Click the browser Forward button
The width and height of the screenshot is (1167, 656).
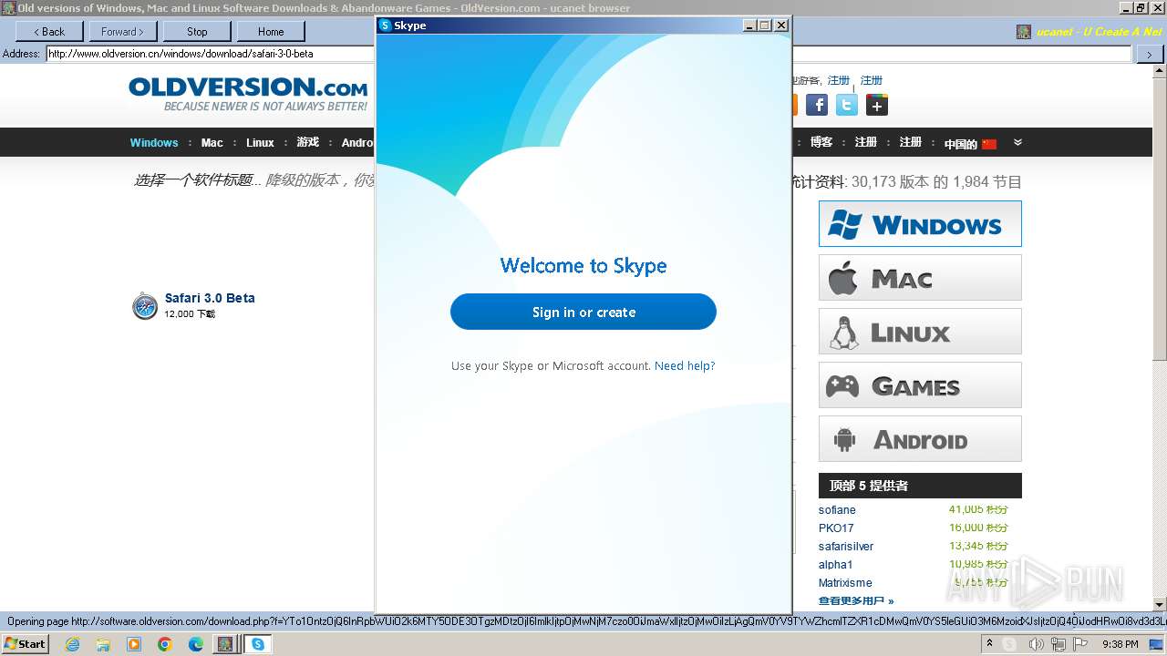[x=123, y=31]
